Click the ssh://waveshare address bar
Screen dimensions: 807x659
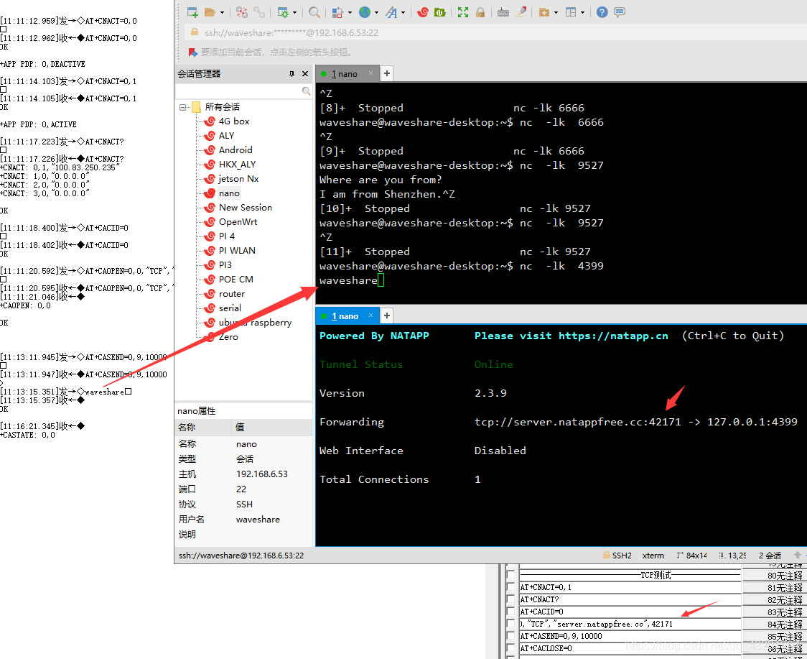[495, 32]
